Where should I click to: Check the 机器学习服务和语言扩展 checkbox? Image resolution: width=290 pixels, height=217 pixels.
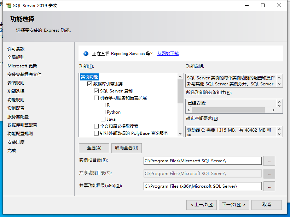click(x=96, y=98)
